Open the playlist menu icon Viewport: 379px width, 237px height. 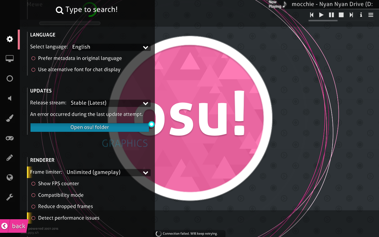tap(371, 15)
